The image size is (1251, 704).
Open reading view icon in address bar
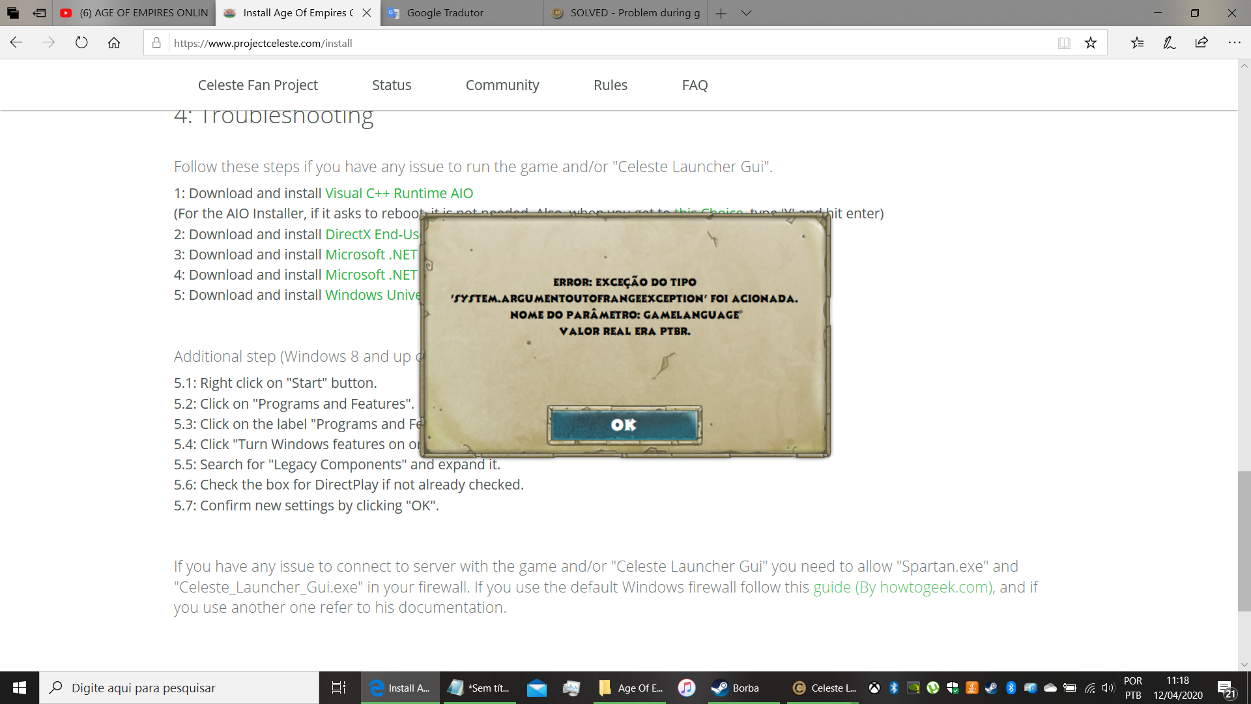coord(1064,43)
